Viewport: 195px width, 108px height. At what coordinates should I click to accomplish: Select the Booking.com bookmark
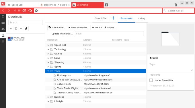pos(95,75)
